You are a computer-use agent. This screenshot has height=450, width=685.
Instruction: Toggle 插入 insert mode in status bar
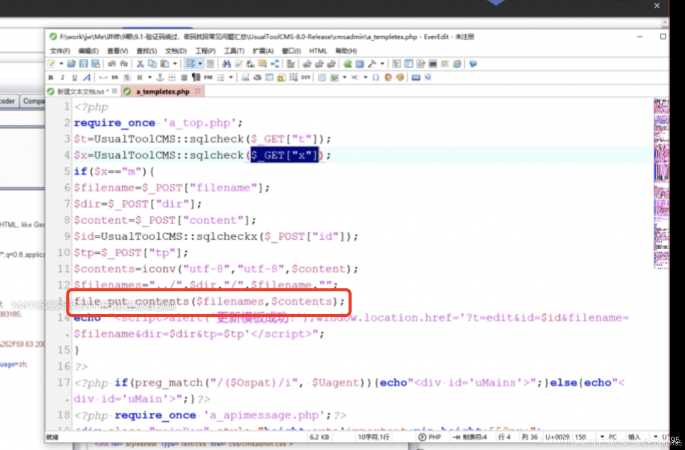coord(634,437)
